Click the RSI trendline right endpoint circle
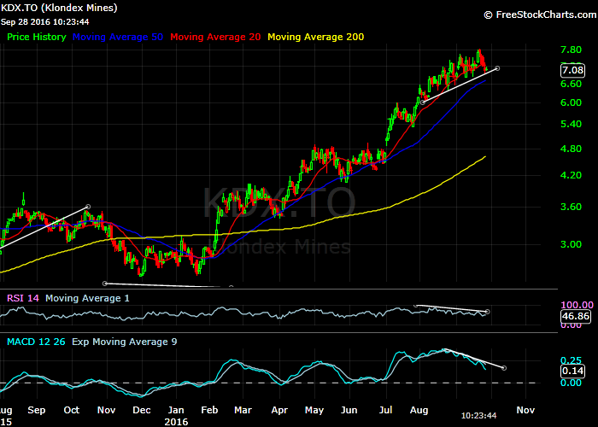 point(487,312)
